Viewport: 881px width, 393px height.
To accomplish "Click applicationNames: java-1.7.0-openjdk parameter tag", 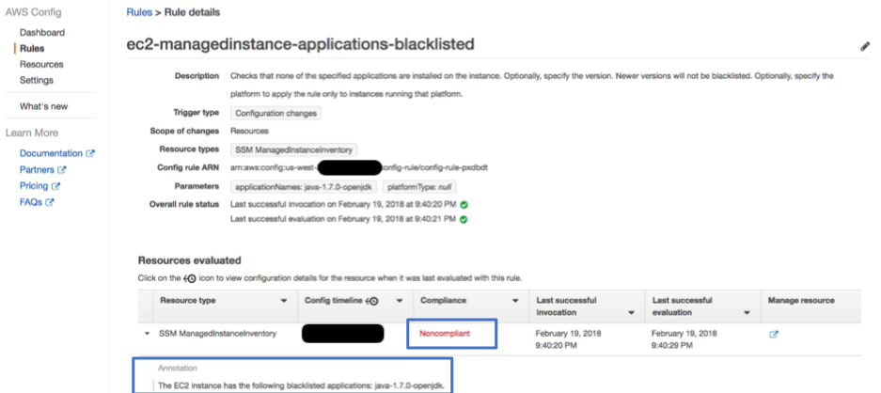I will (304, 186).
